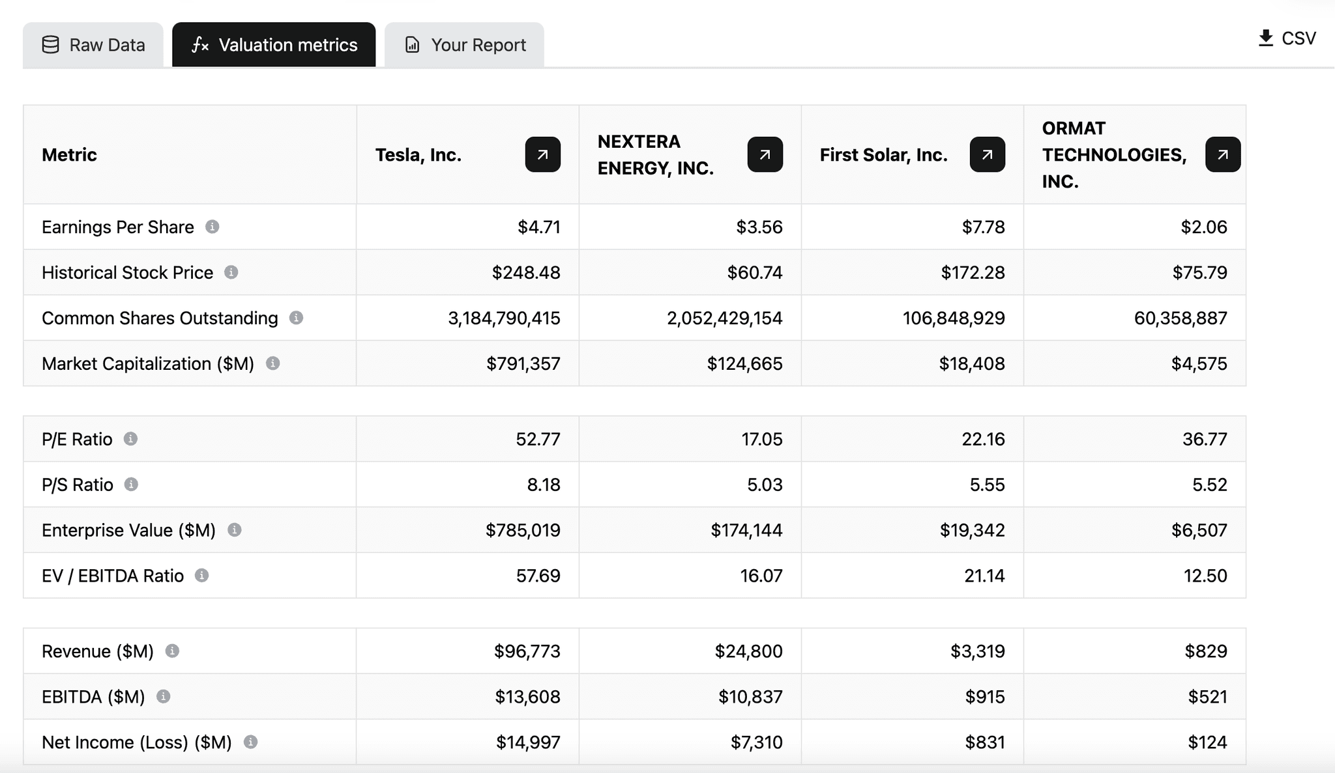Click the database icon on Raw Data tab
The image size is (1335, 773).
[50, 45]
